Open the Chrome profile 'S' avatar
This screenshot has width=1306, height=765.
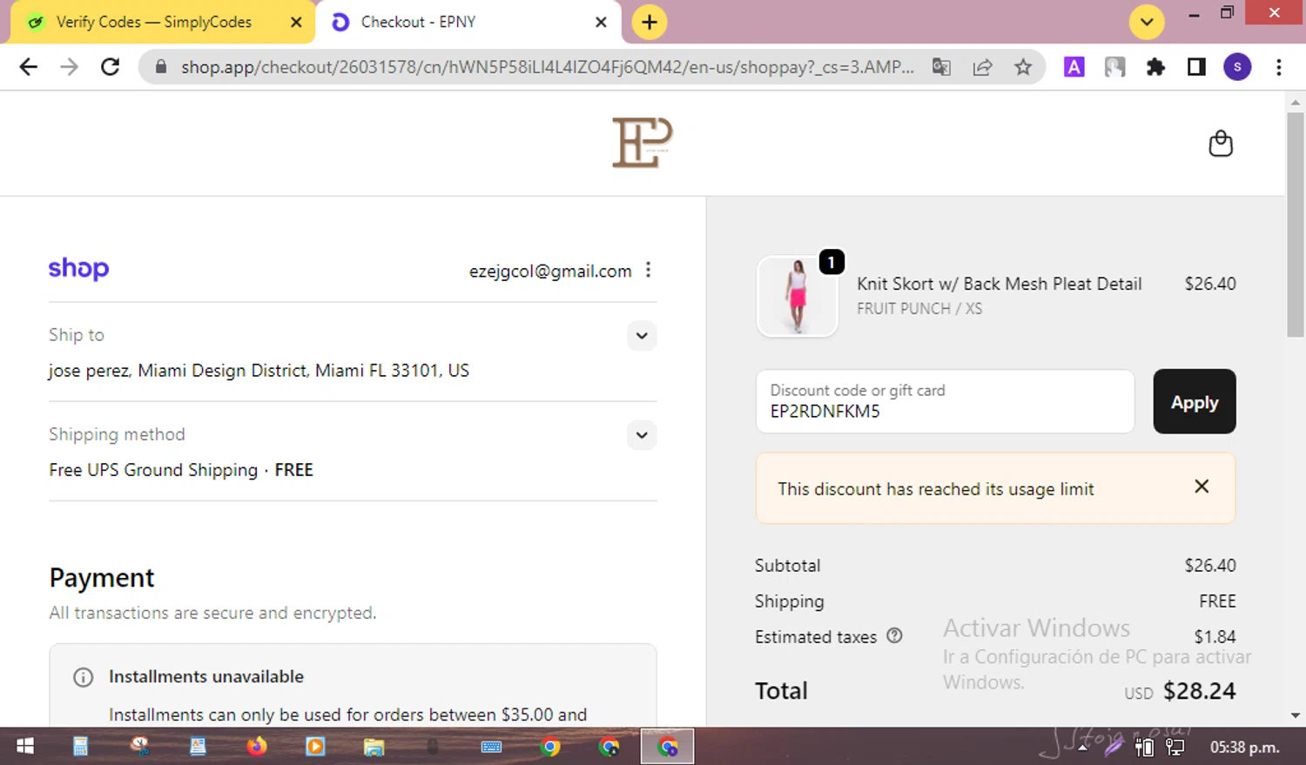(x=1237, y=67)
